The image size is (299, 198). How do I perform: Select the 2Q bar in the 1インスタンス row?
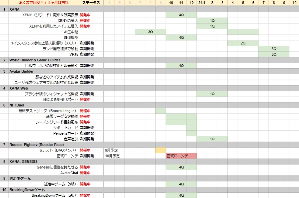click(243, 43)
